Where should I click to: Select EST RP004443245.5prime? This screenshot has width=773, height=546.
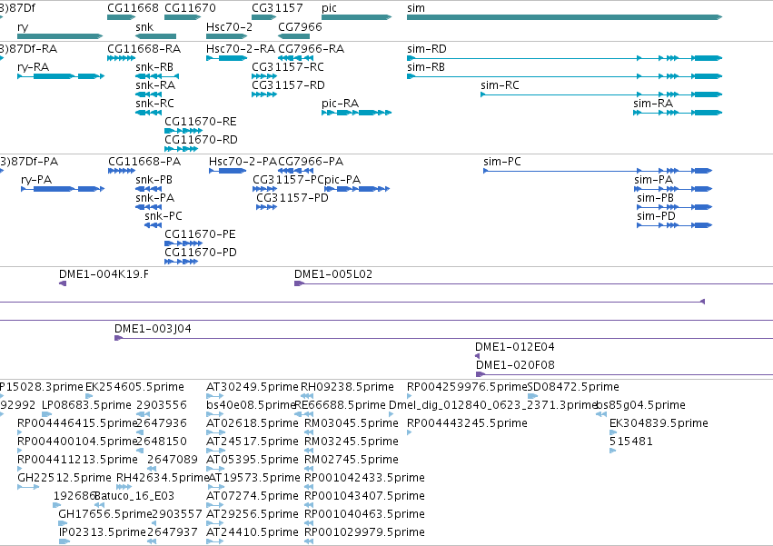tap(409, 432)
